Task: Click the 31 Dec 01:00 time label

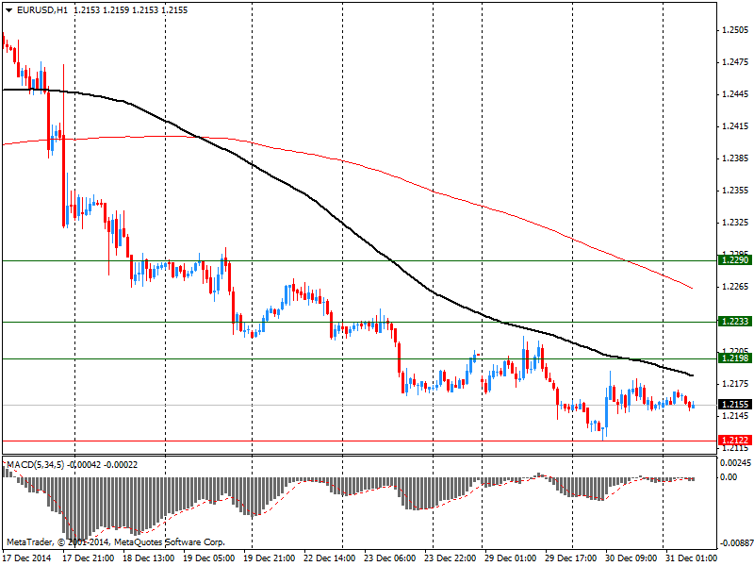Action: tap(691, 558)
